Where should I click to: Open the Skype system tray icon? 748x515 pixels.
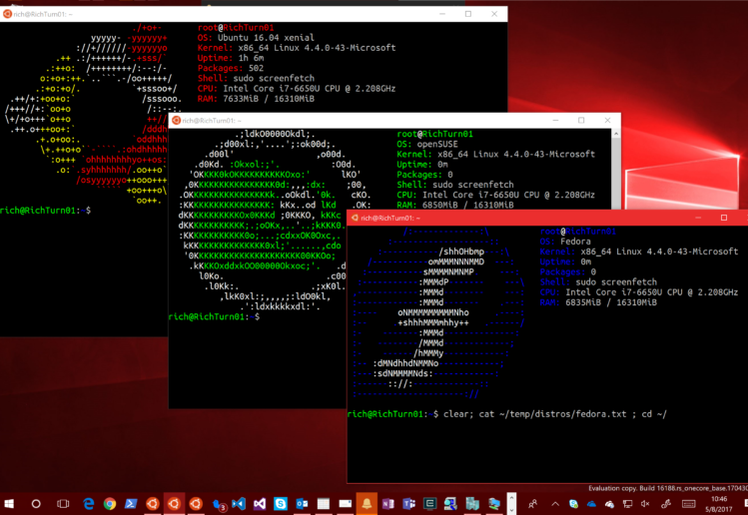click(x=573, y=504)
